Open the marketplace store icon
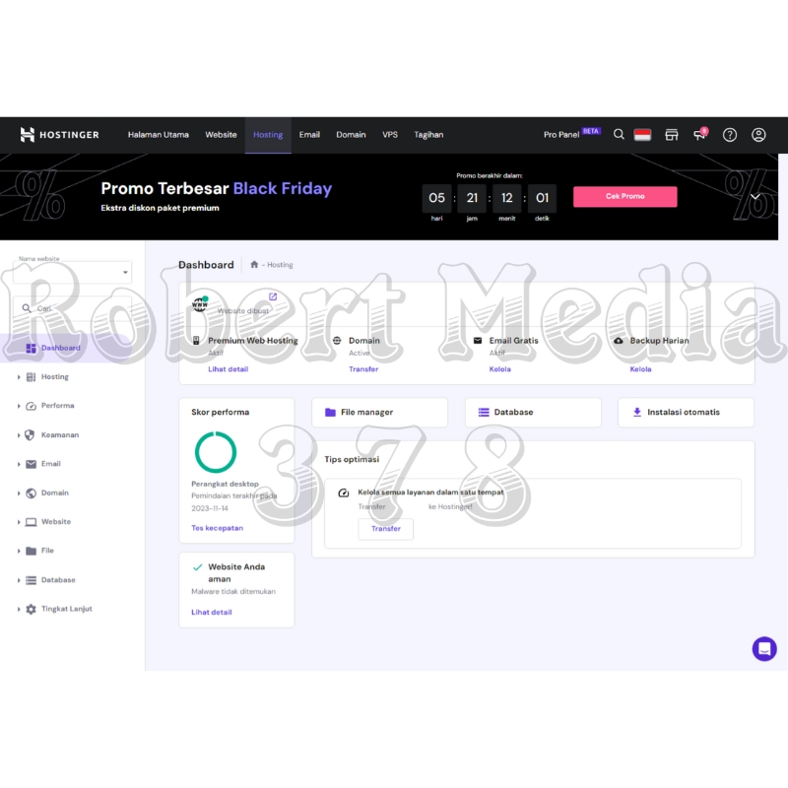788x788 pixels. 672,135
